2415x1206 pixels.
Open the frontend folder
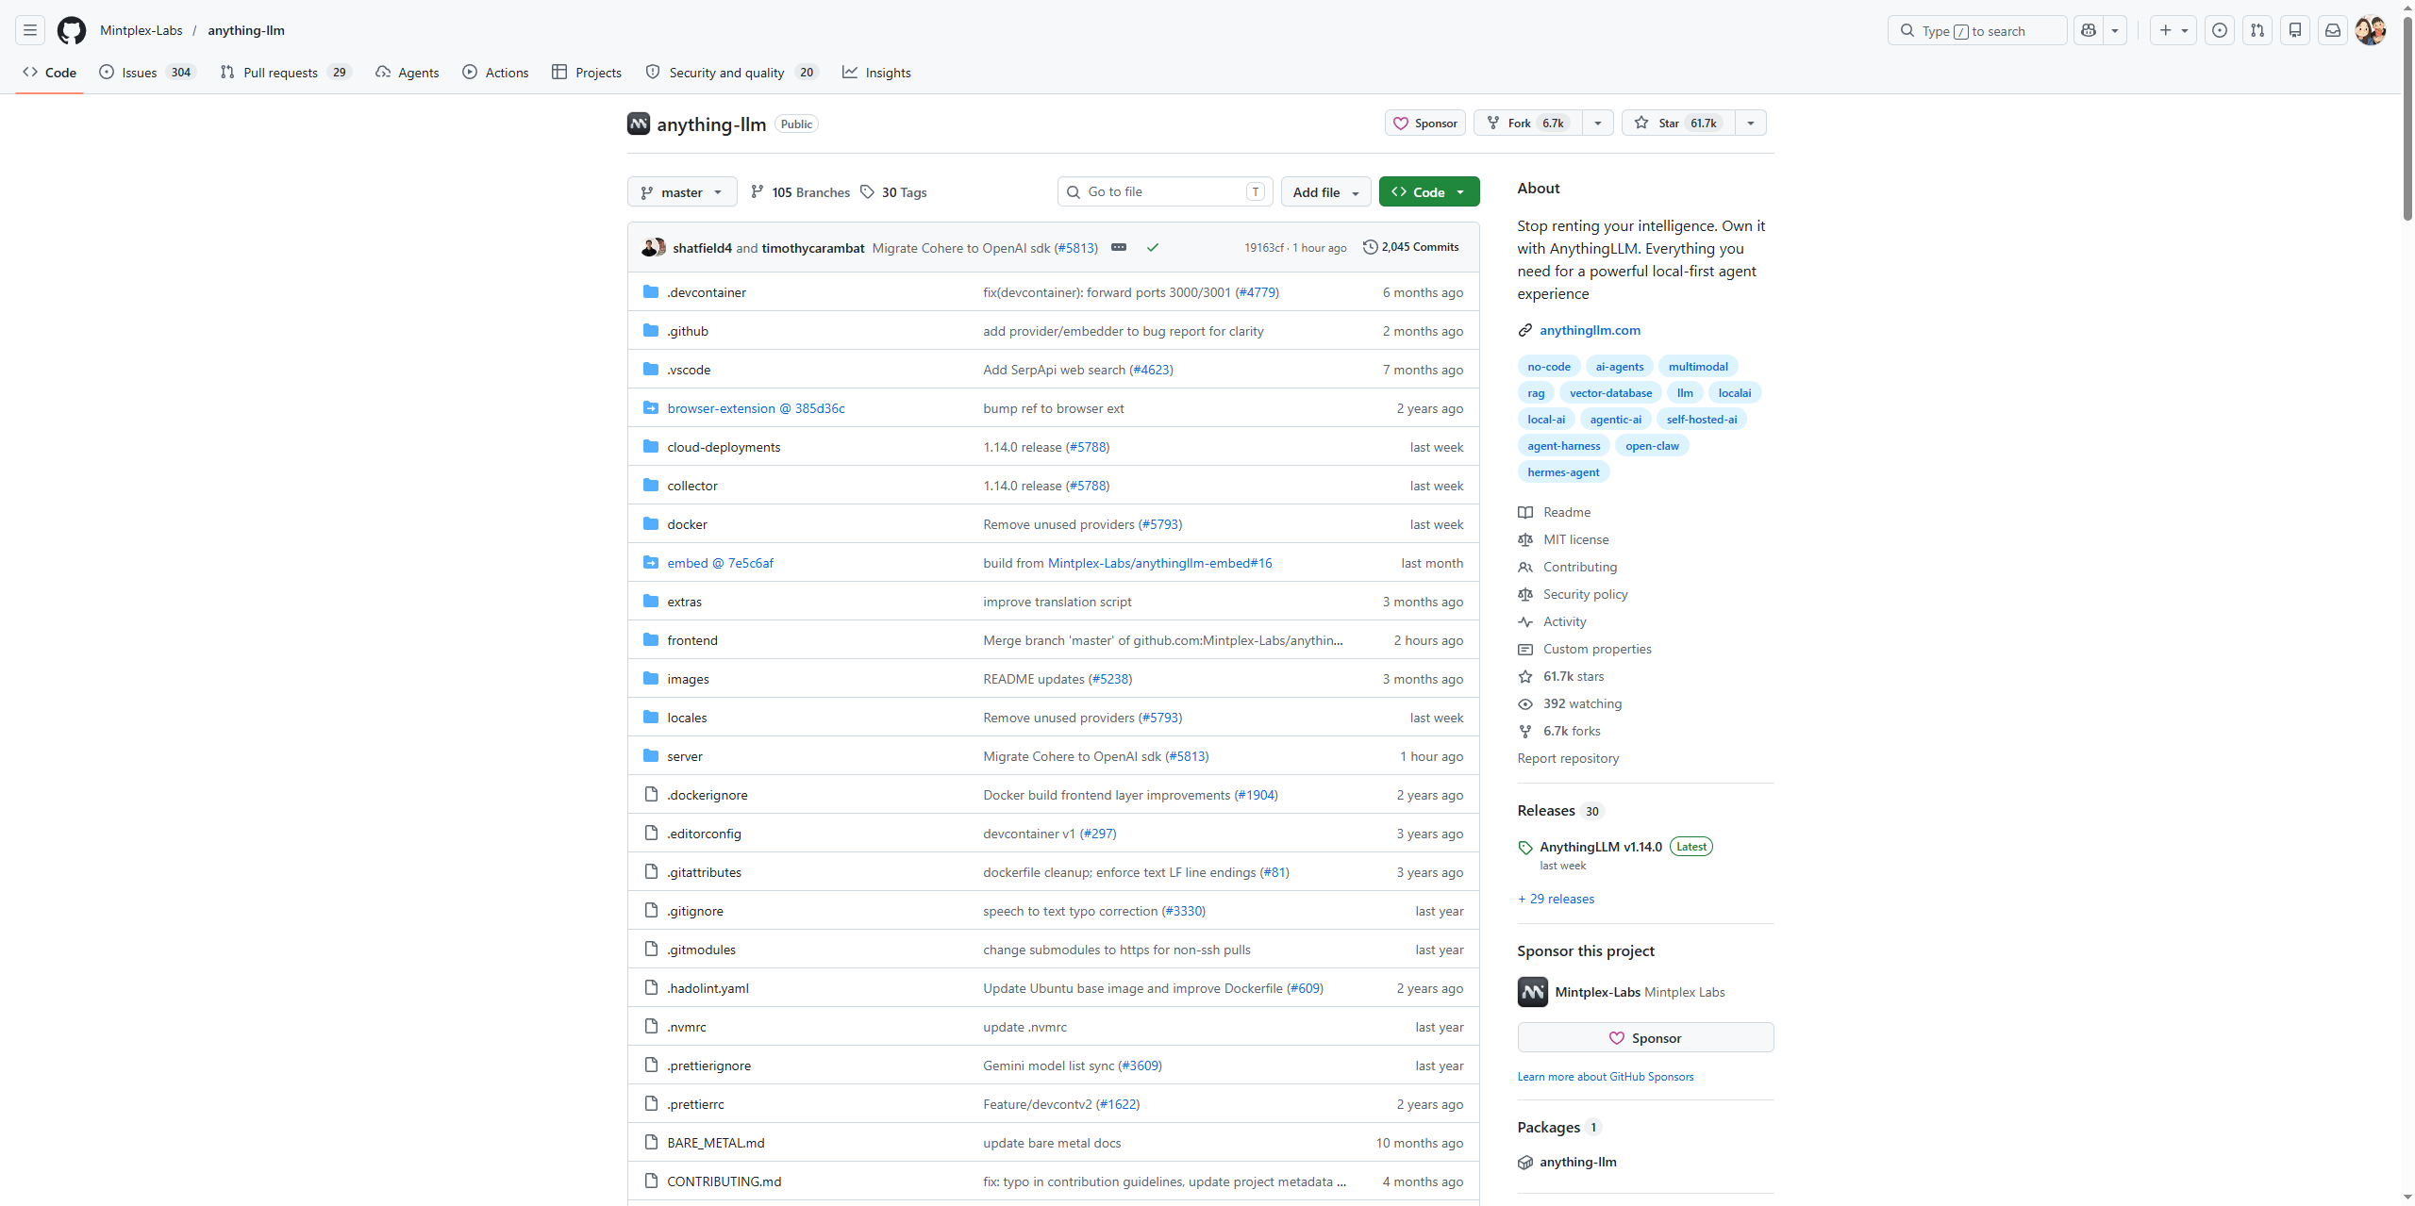click(692, 639)
